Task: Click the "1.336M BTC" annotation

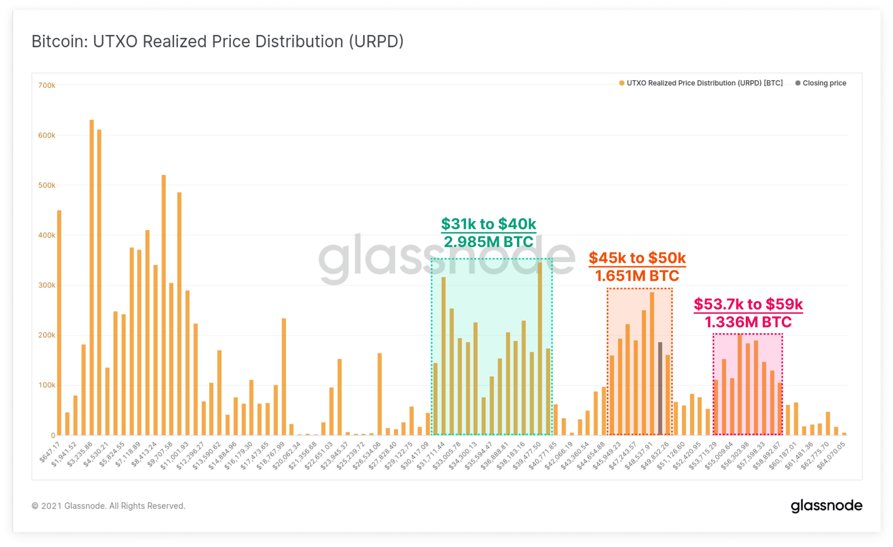Action: [x=748, y=322]
